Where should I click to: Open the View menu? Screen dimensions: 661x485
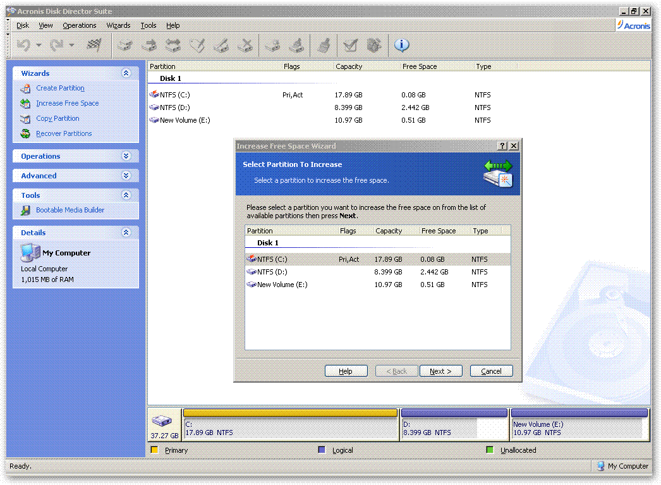point(45,25)
